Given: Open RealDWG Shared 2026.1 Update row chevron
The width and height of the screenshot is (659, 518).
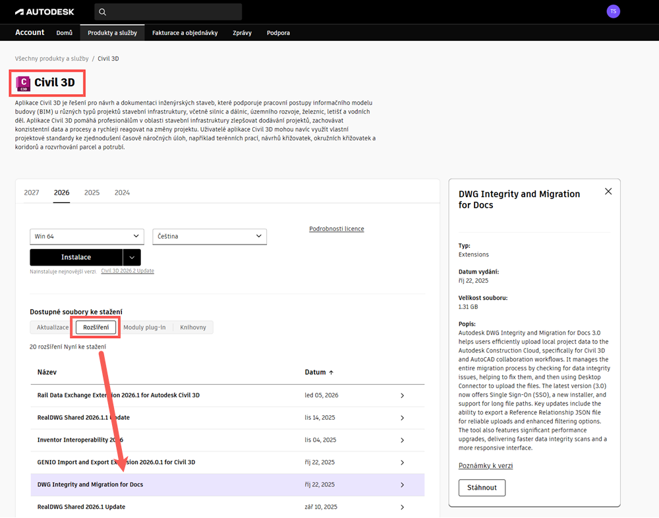Looking at the screenshot, I should click(402, 507).
